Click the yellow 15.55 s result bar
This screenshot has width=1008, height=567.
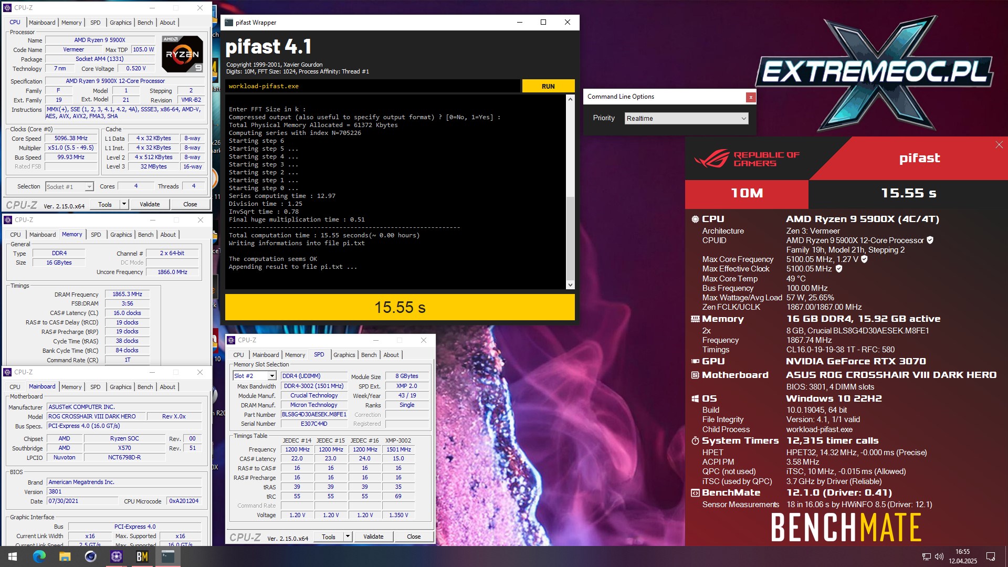tap(400, 307)
